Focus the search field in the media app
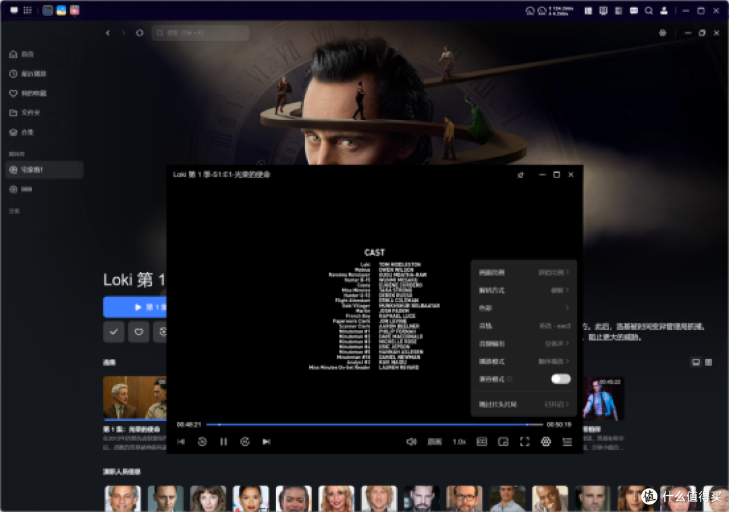729x512 pixels. coord(200,33)
